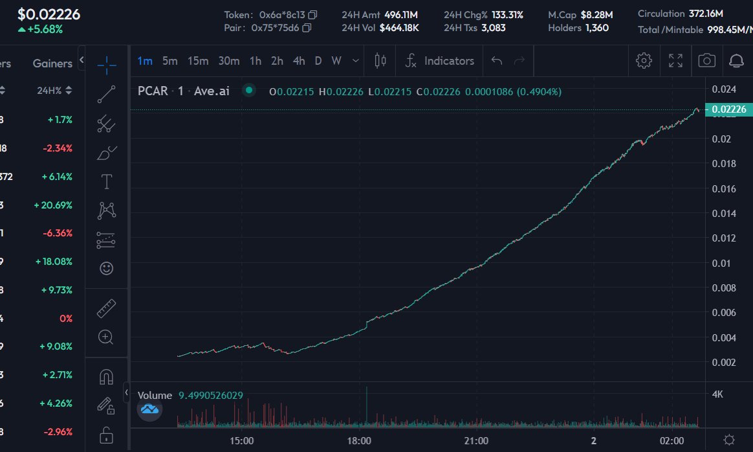This screenshot has width=753, height=452.
Task: Click the Holders 1,360 value
Action: (597, 28)
